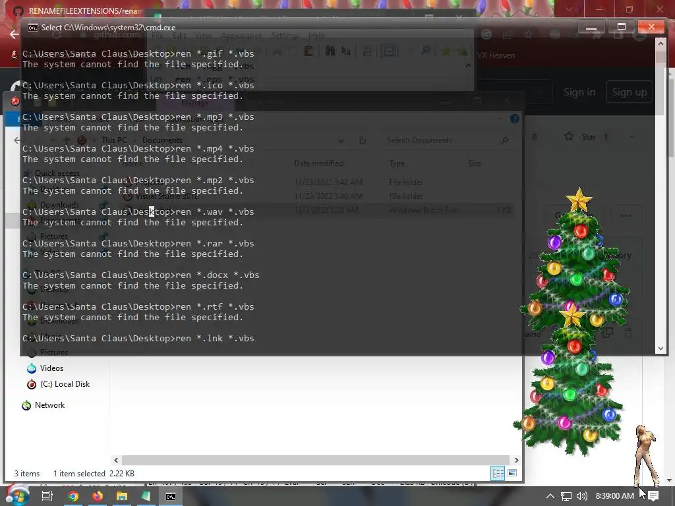Image resolution: width=675 pixels, height=506 pixels.
Task: Click the cmd vertical scrollbar thumb
Action: point(660,57)
